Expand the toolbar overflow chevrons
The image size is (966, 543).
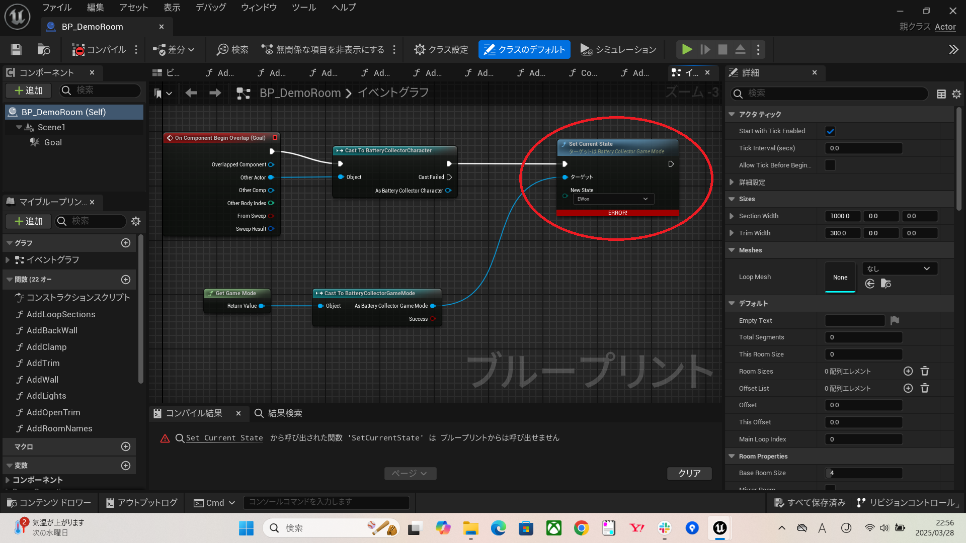pos(953,49)
